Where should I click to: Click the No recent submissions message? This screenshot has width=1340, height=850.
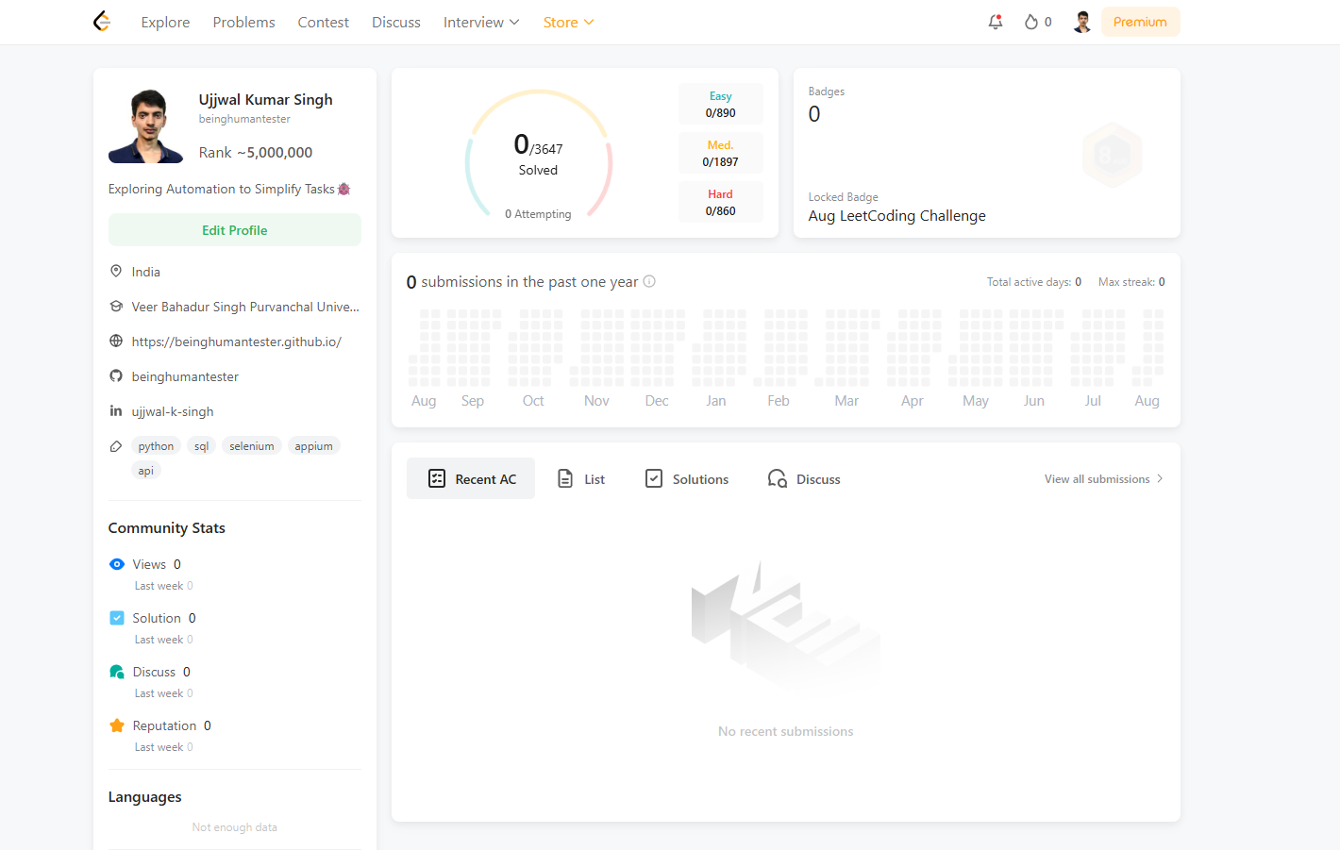tap(785, 731)
